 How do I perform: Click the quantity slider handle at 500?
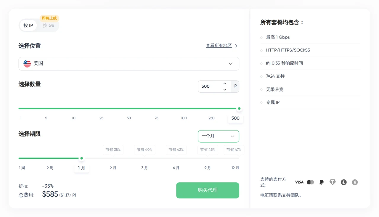point(239,108)
